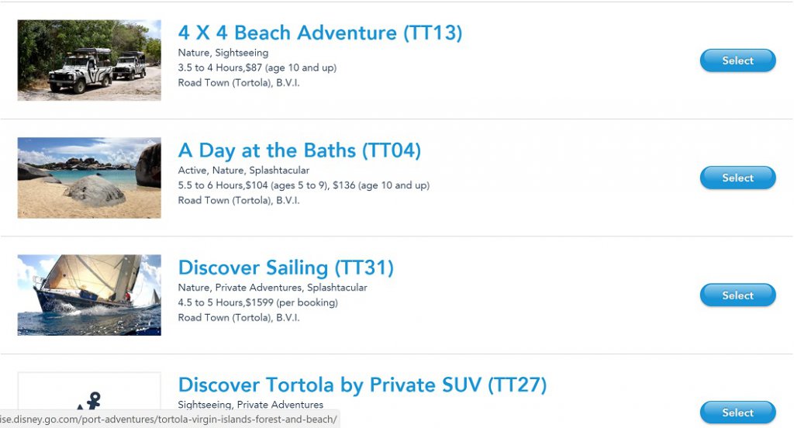
Task: Open the 4 X 4 Beach Adventure (TT13) link
Action: pos(320,33)
